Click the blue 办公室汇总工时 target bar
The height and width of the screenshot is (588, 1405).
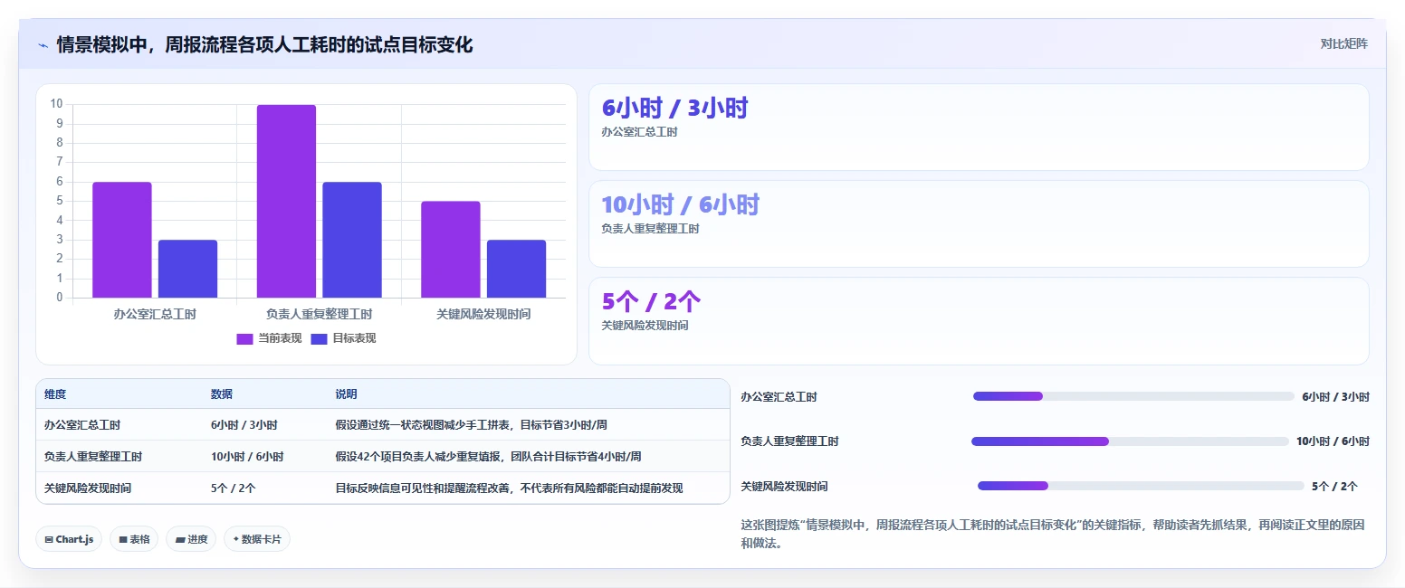click(187, 269)
